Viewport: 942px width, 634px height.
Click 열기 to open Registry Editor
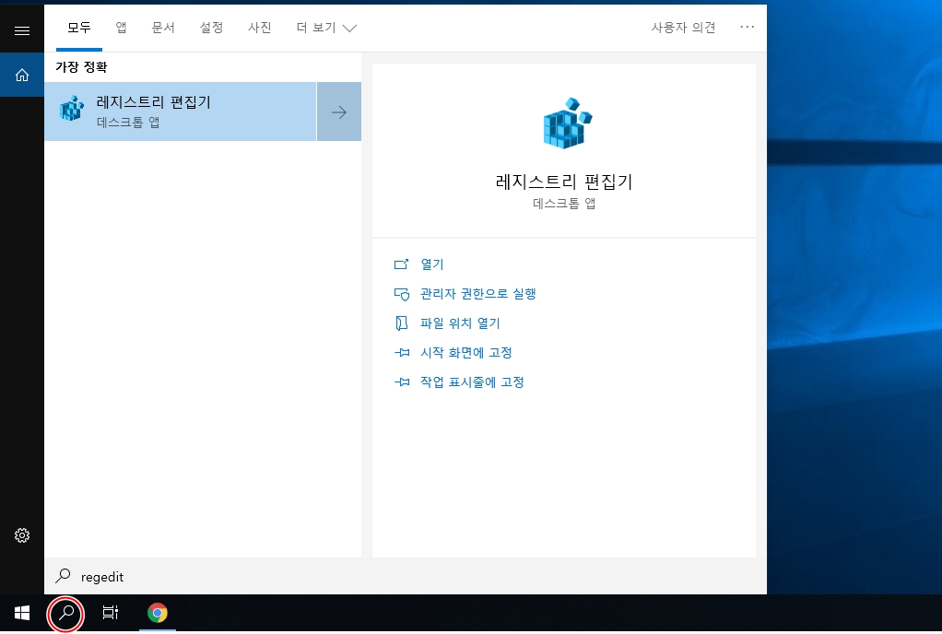pyautogui.click(x=432, y=264)
